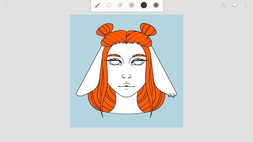Viewport: 253px width, 142px height.
Task: Open the brush size control
Action: point(132,5)
